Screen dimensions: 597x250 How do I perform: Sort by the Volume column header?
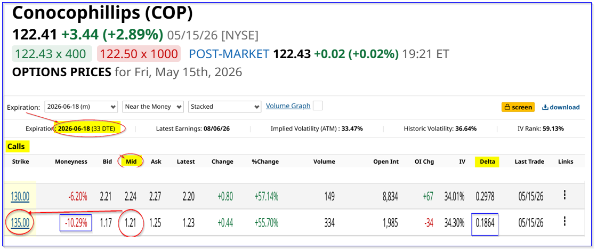tap(324, 162)
